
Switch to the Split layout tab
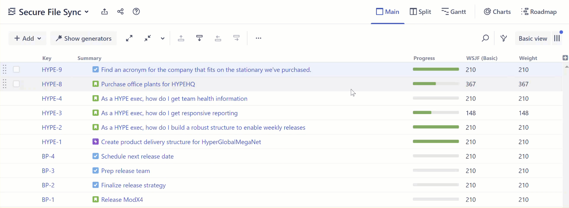pyautogui.click(x=420, y=12)
